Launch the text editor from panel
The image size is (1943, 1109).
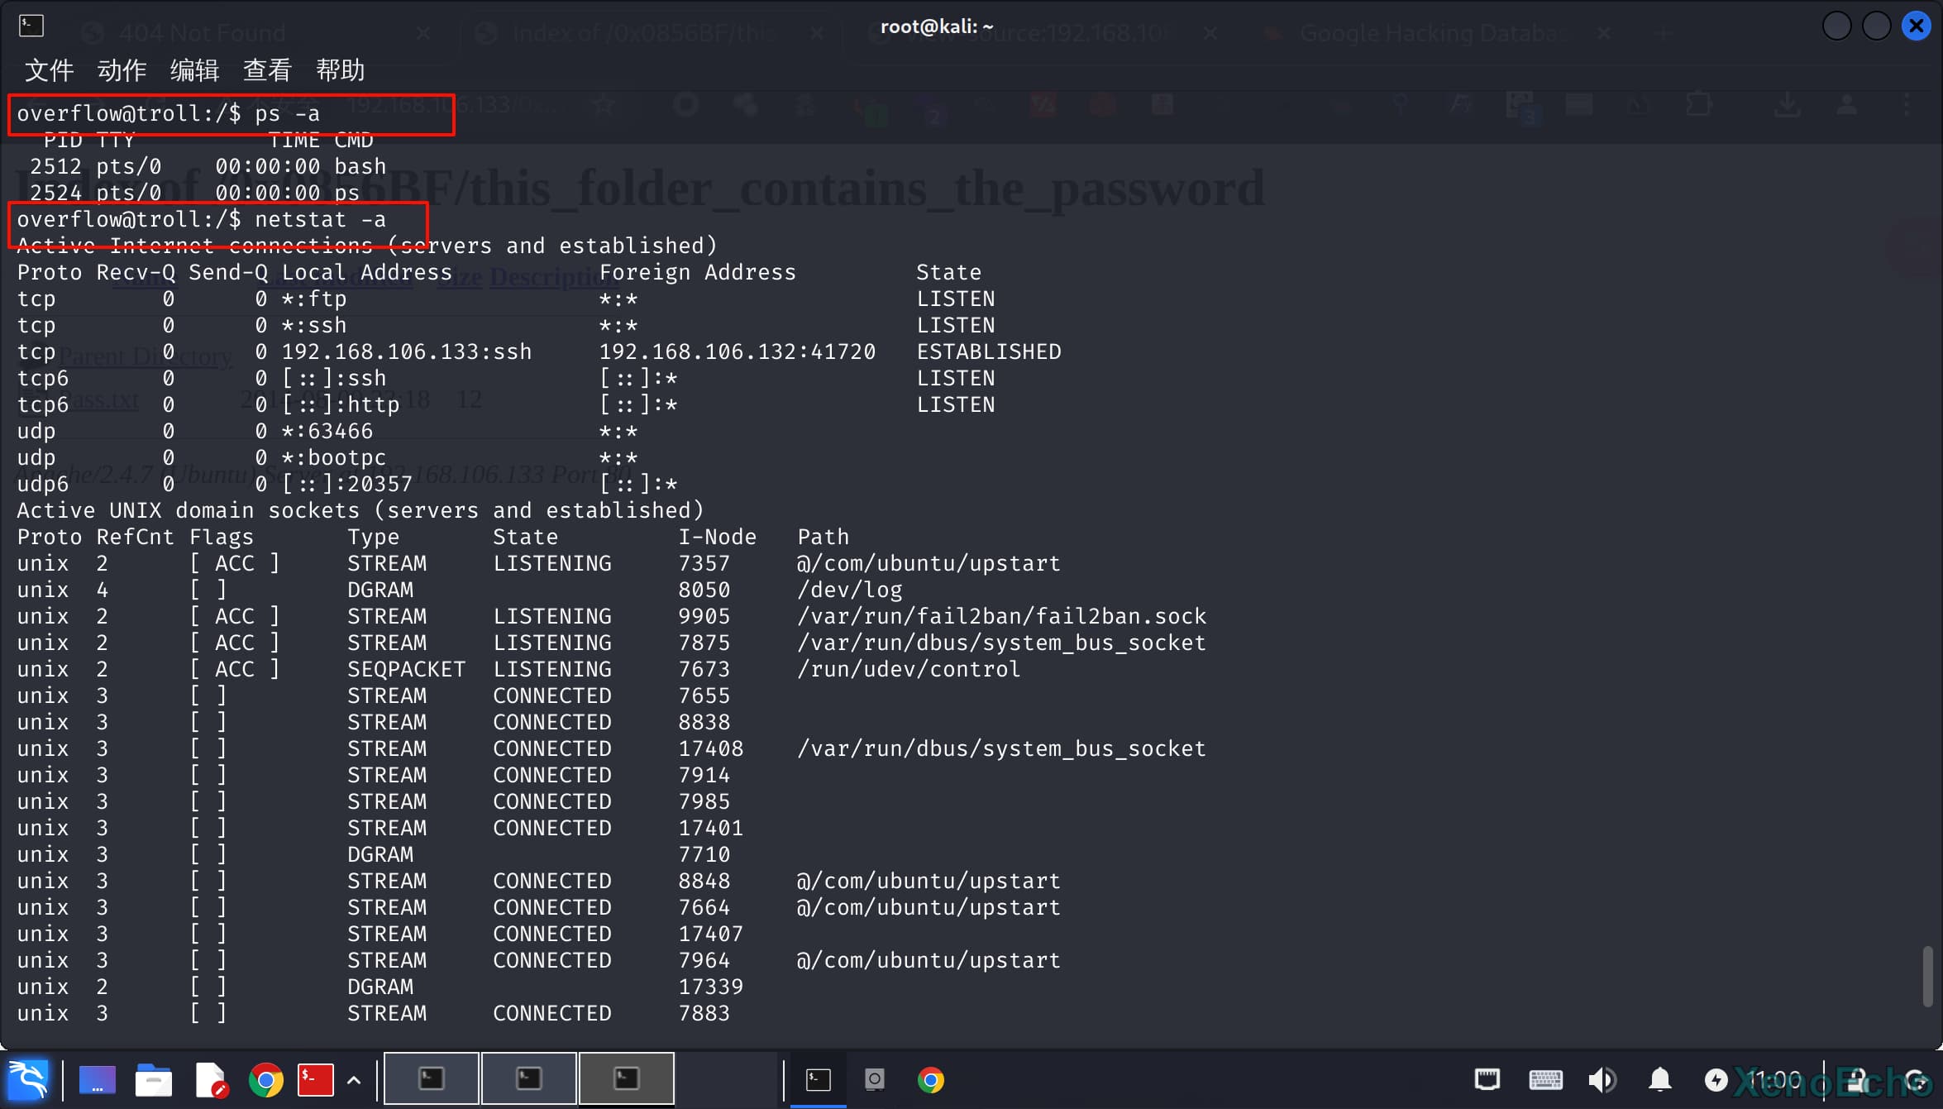click(210, 1079)
